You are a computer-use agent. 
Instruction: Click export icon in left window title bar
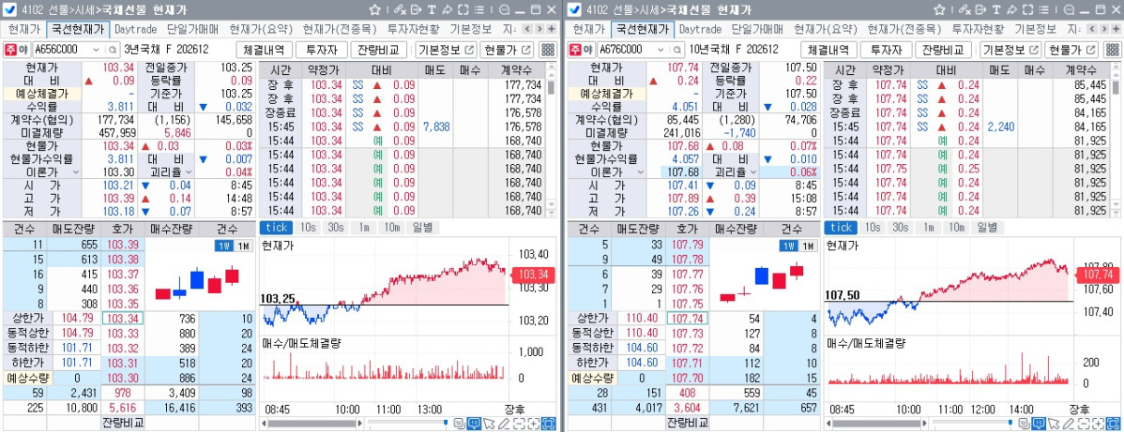(416, 10)
